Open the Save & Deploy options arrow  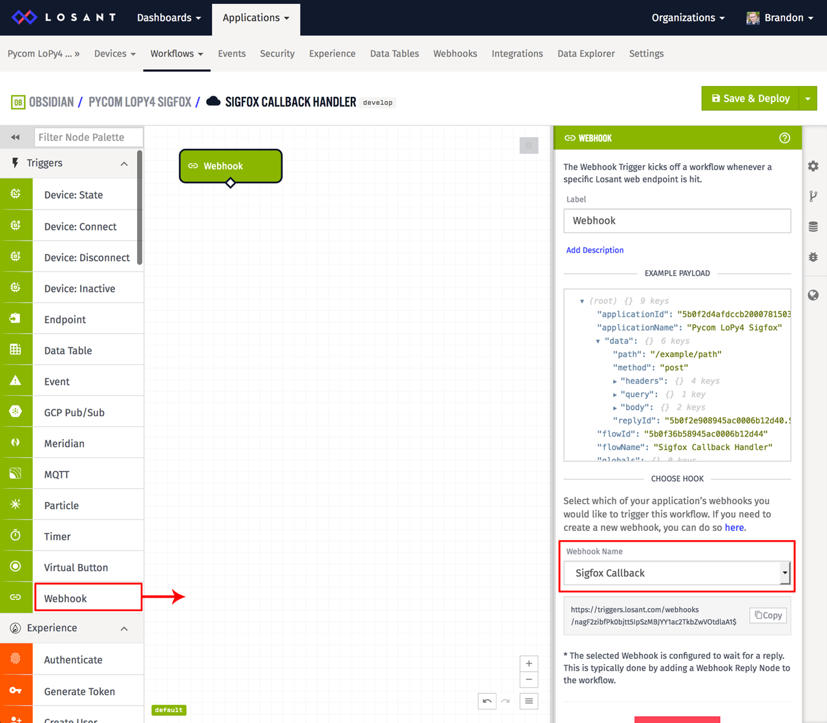coord(808,98)
